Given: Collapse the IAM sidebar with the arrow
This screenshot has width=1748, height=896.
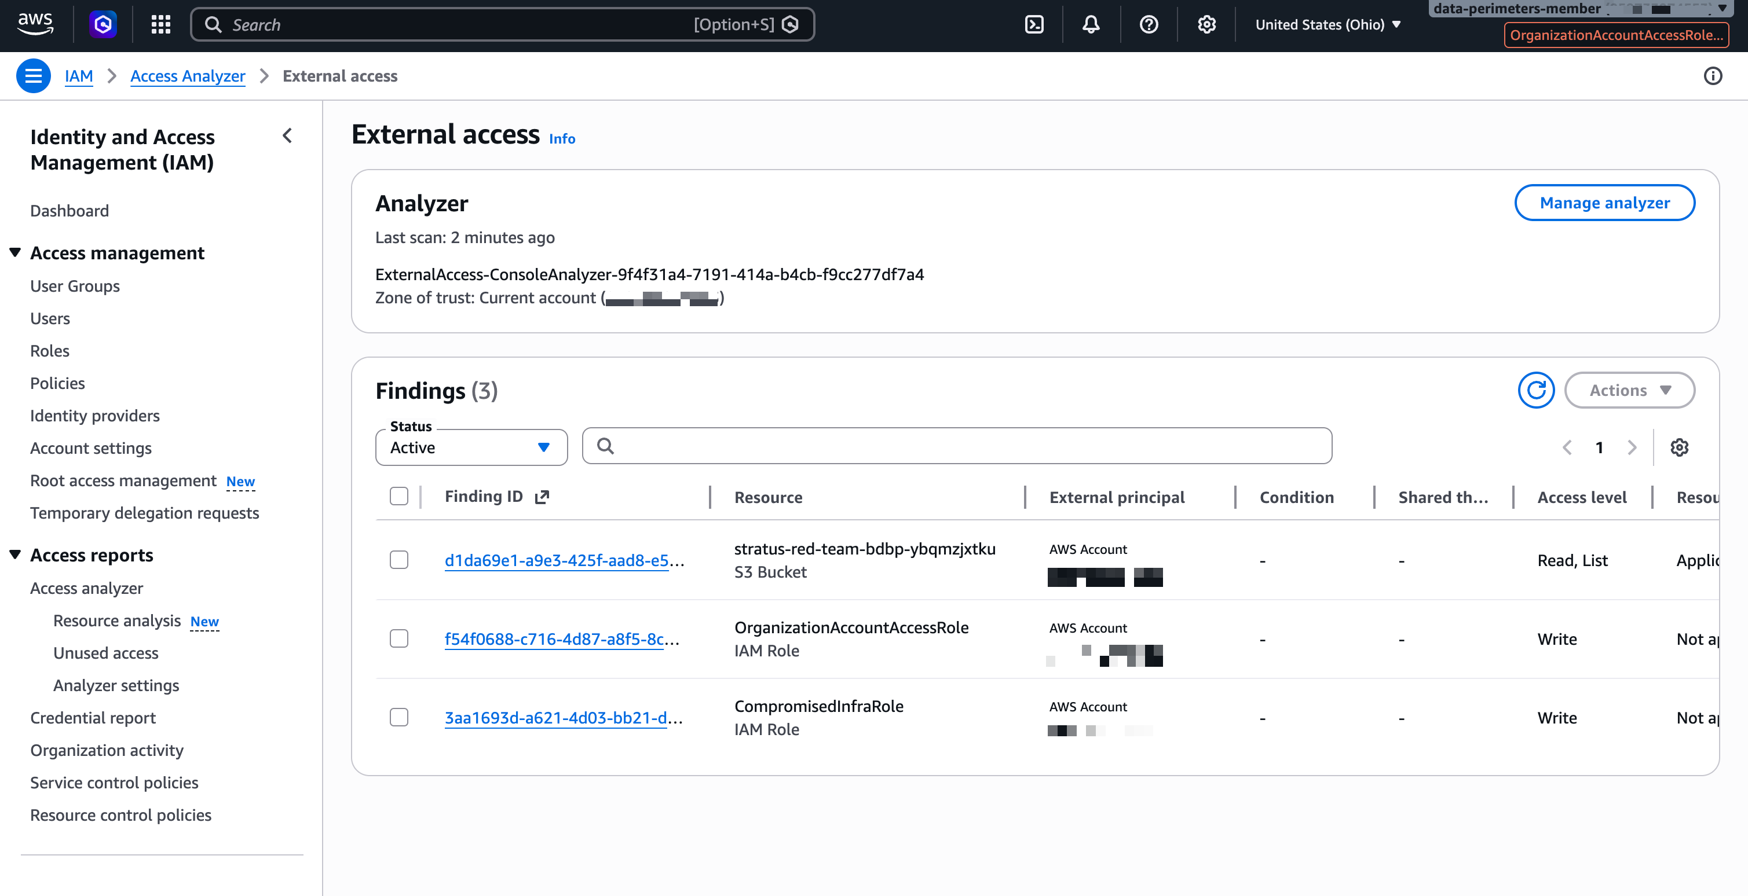Looking at the screenshot, I should pos(288,135).
